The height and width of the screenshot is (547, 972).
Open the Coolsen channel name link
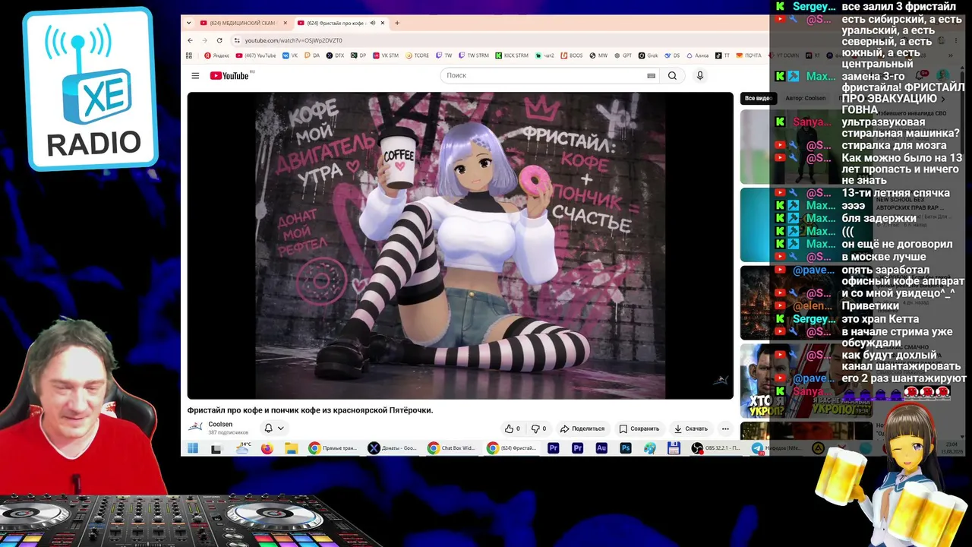[220, 424]
